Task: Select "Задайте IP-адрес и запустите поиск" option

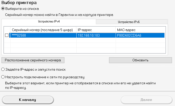Action: (x=3, y=69)
